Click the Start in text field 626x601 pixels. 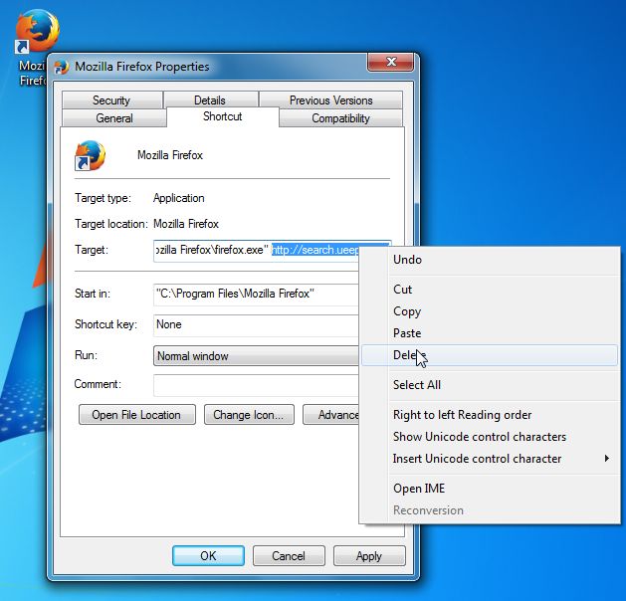pos(256,295)
